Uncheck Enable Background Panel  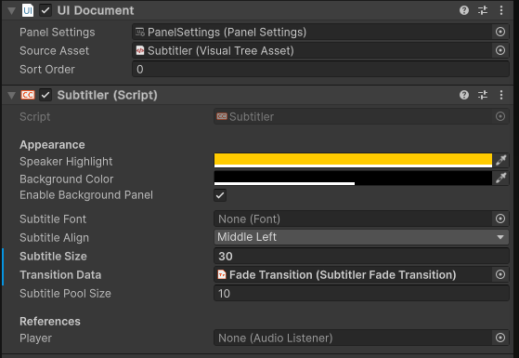click(220, 195)
